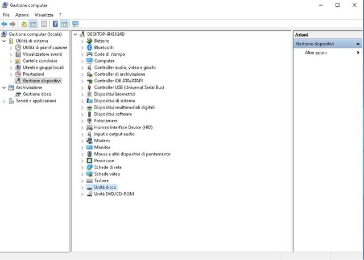Maximize the Gestione computer window
Image resolution: width=364 pixels, height=260 pixels.
point(337,5)
